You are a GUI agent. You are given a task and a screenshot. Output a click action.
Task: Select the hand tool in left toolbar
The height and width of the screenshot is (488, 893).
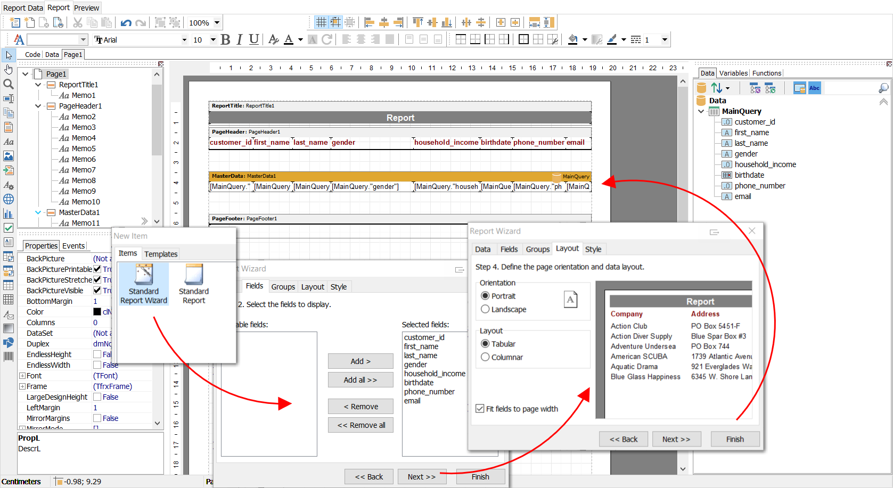pos(9,70)
